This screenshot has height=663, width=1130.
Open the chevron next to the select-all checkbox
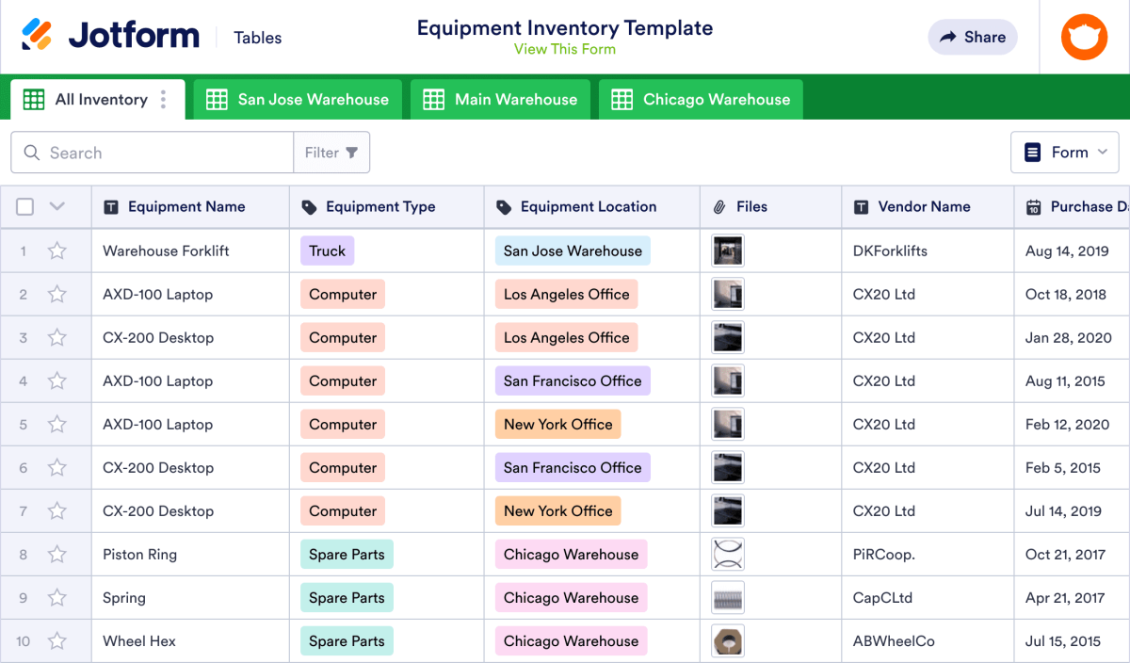tap(55, 206)
